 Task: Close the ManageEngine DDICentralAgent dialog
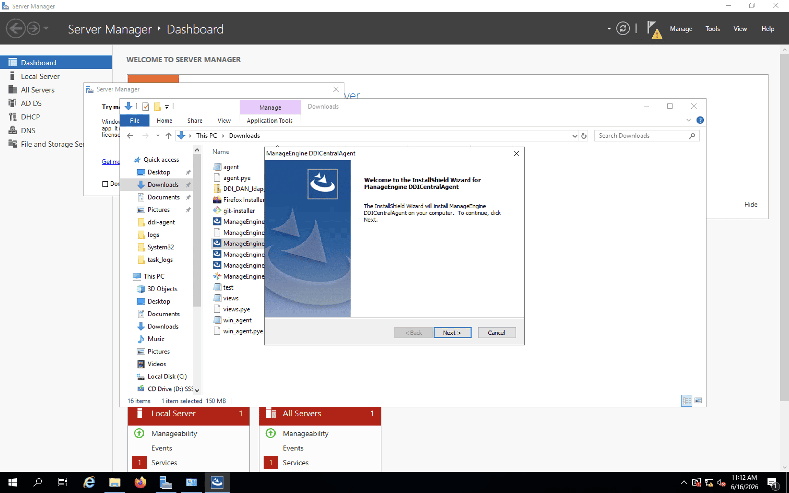tap(516, 153)
